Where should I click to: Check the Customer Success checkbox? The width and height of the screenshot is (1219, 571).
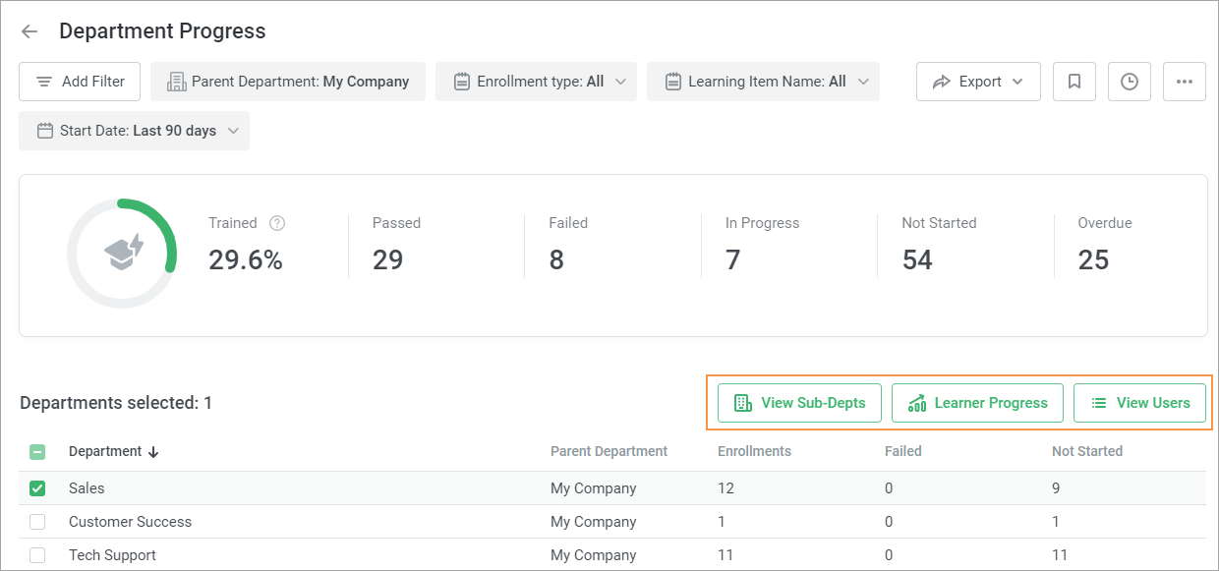pyautogui.click(x=37, y=522)
